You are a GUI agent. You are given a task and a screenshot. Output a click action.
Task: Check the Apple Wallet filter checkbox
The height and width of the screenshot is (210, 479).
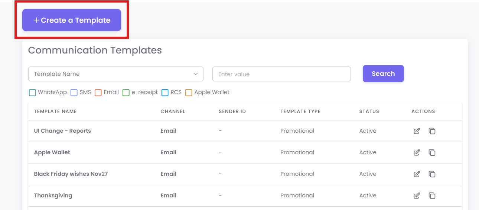(189, 93)
